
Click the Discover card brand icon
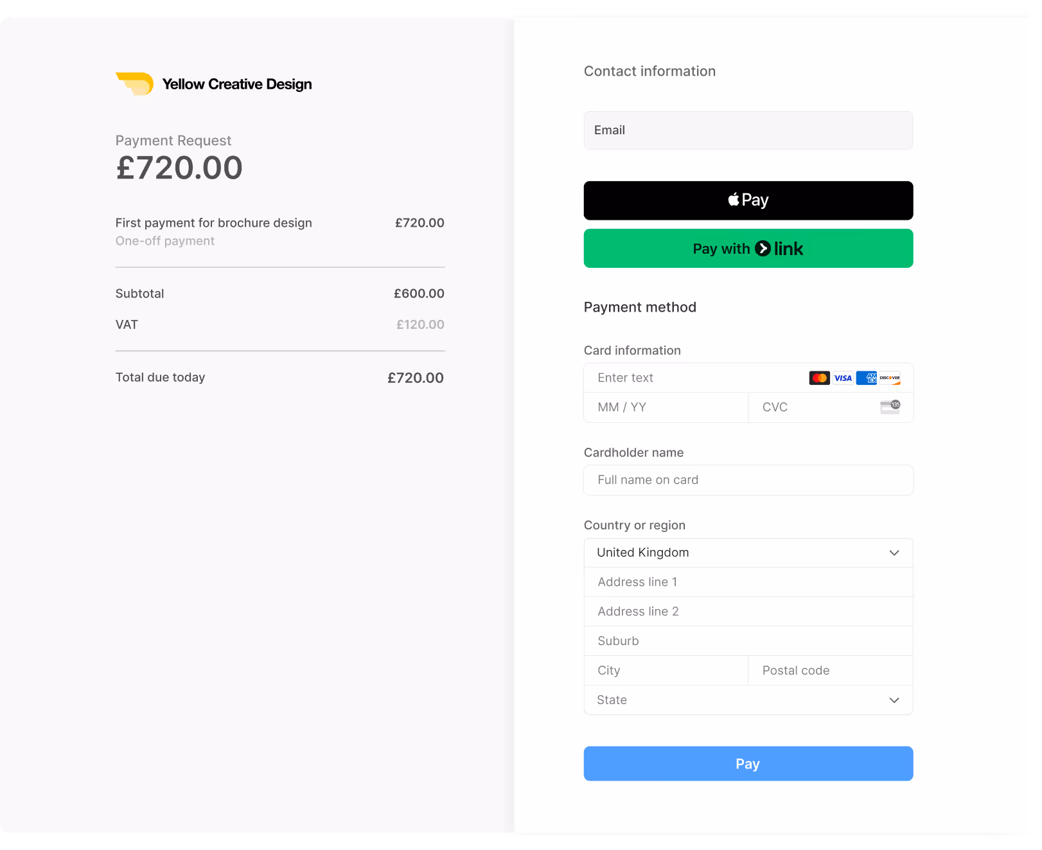tap(890, 378)
